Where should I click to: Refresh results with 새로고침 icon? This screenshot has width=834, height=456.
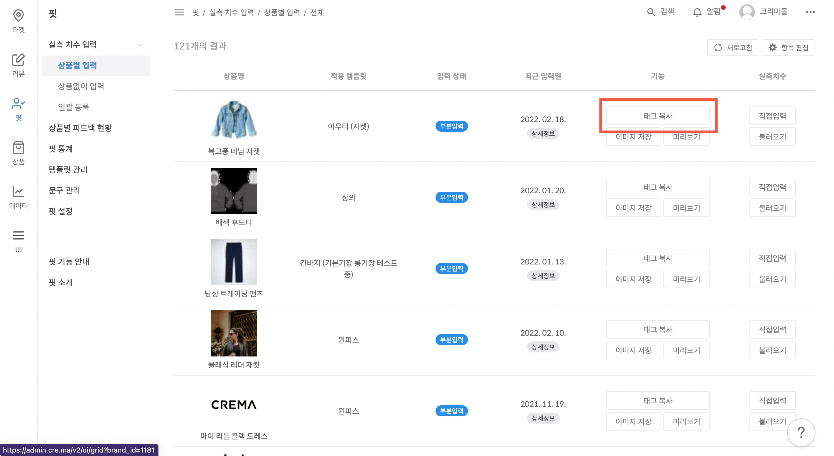tap(718, 47)
